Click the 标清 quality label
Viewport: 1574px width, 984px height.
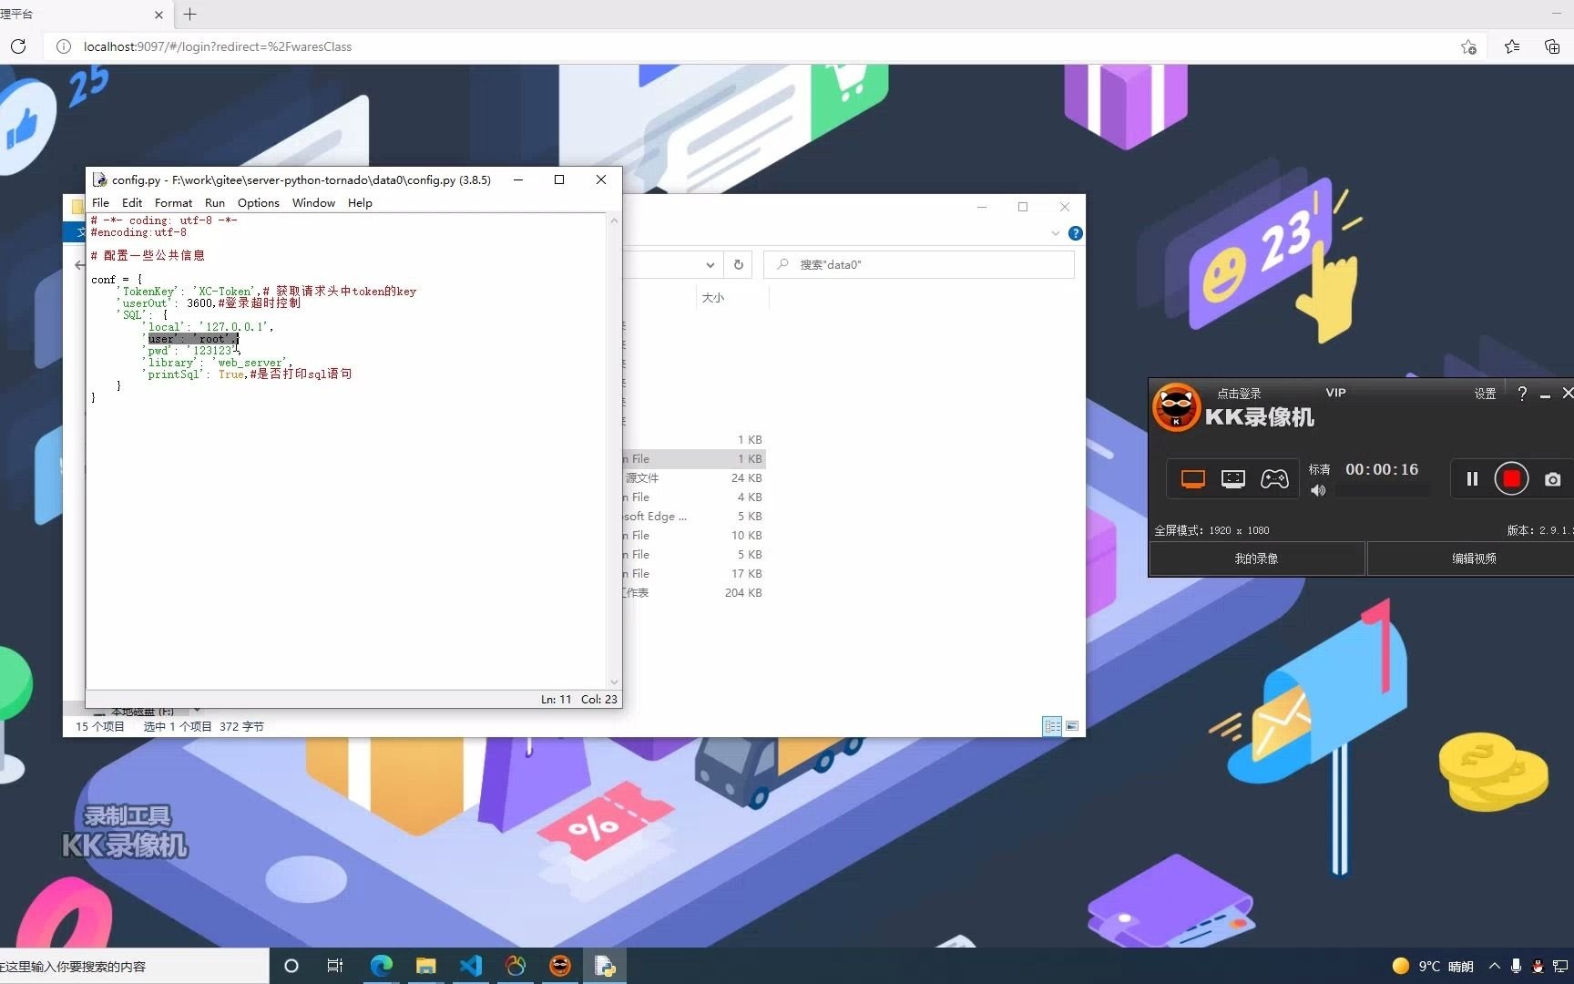(x=1319, y=469)
